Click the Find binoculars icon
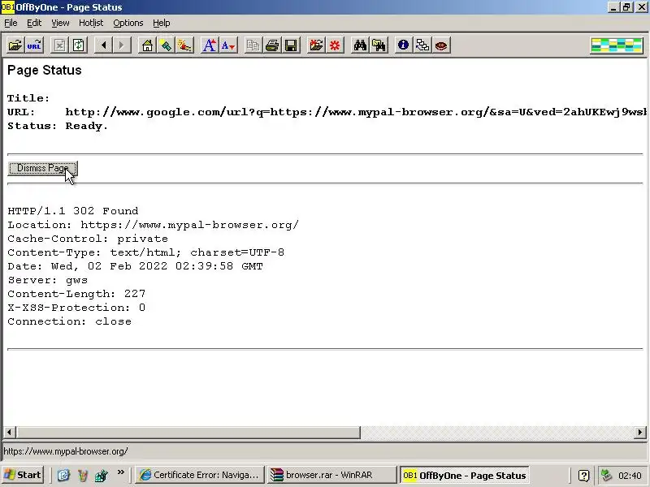650x487 pixels. 360,45
